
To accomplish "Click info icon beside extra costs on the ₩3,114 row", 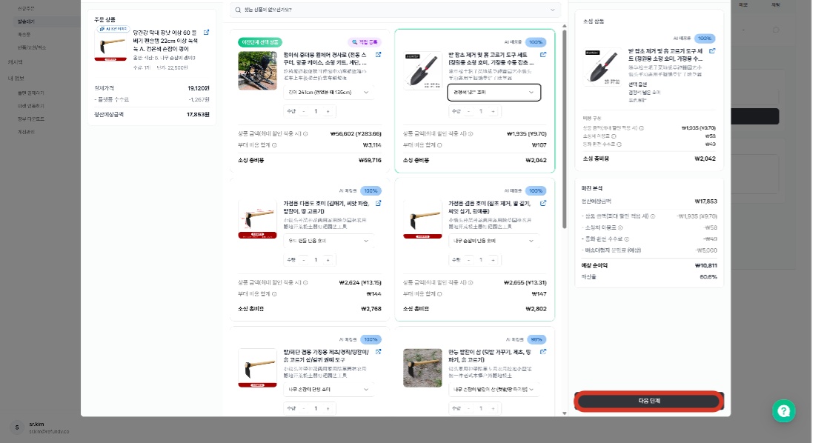I will click(x=274, y=145).
